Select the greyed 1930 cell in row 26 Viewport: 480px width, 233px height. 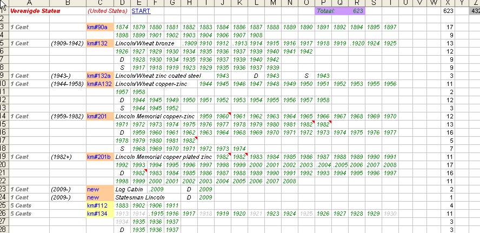pyautogui.click(x=390, y=214)
